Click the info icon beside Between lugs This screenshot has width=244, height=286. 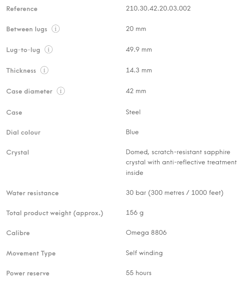pos(56,29)
